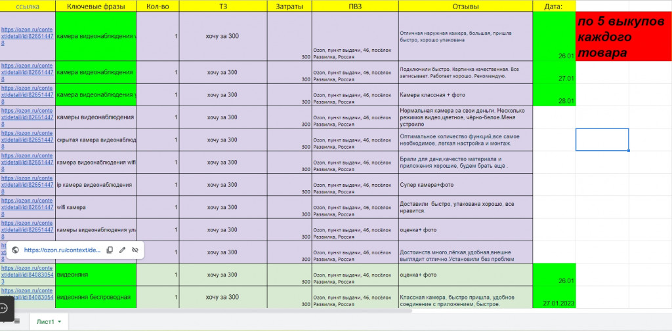Screen dimensions: 672x331
Task: Copy the link using the popup copy icon
Action: (x=110, y=250)
